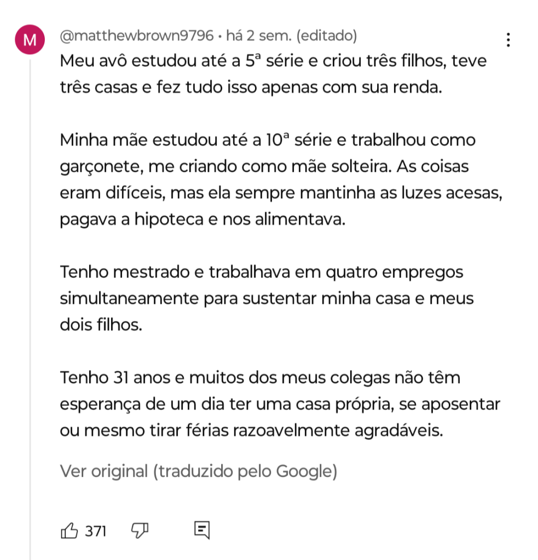This screenshot has height=560, width=538.
Task: Dislike the comment with thumbs down
Action: tap(140, 530)
